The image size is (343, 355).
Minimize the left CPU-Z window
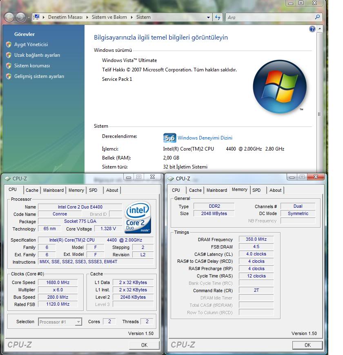coord(129,177)
